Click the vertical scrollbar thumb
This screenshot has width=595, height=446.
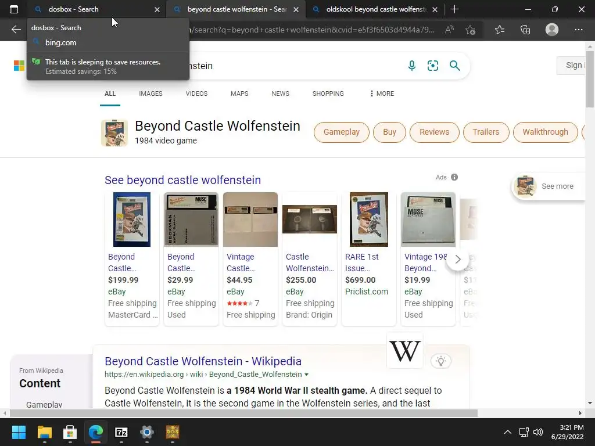pos(590,79)
